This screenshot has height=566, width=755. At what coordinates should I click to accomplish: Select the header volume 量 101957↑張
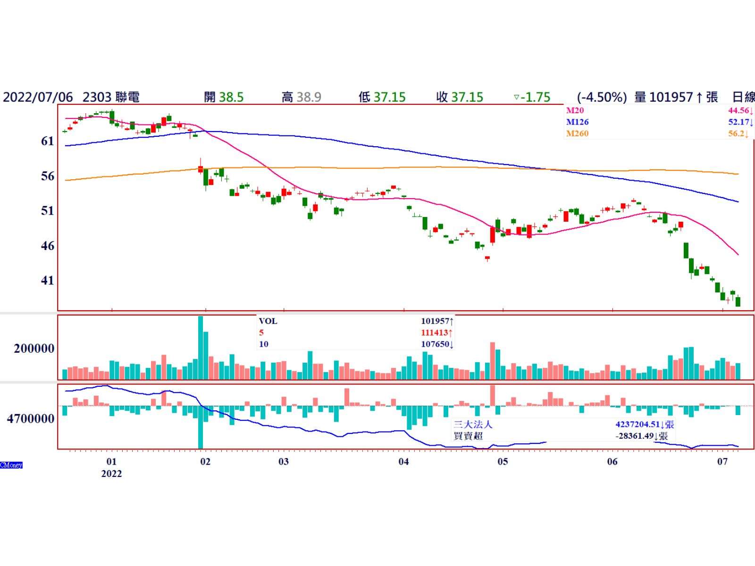676,97
